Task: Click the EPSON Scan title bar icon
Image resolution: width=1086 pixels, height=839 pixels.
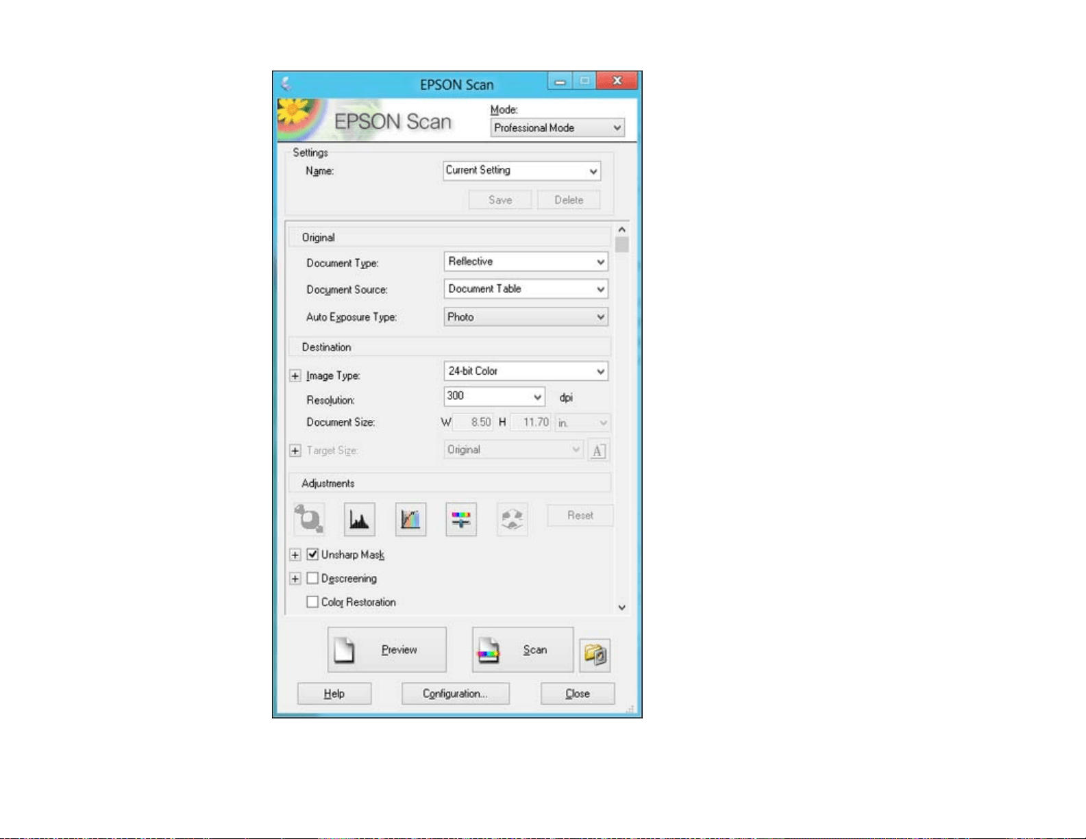Action: 286,84
